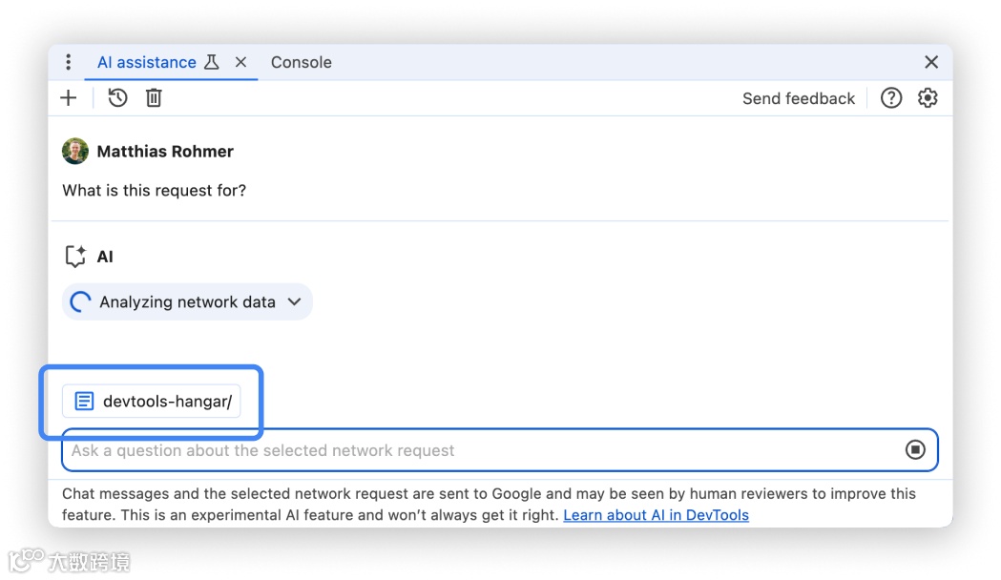Open the chat history icon

[x=117, y=98]
